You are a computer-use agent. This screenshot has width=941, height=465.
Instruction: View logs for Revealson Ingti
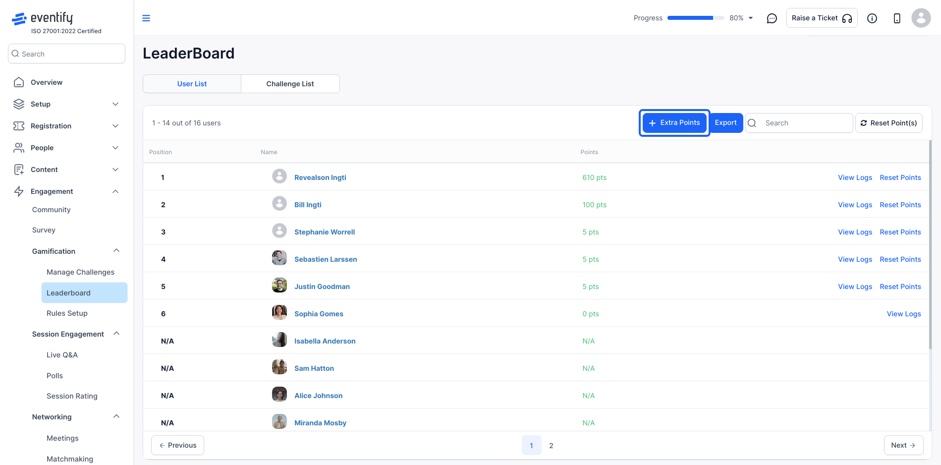coord(855,177)
